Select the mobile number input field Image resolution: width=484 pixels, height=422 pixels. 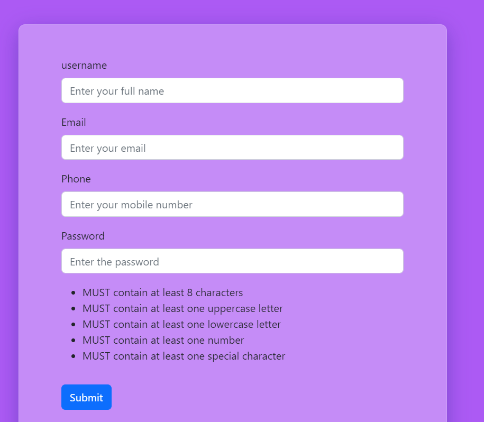point(232,204)
